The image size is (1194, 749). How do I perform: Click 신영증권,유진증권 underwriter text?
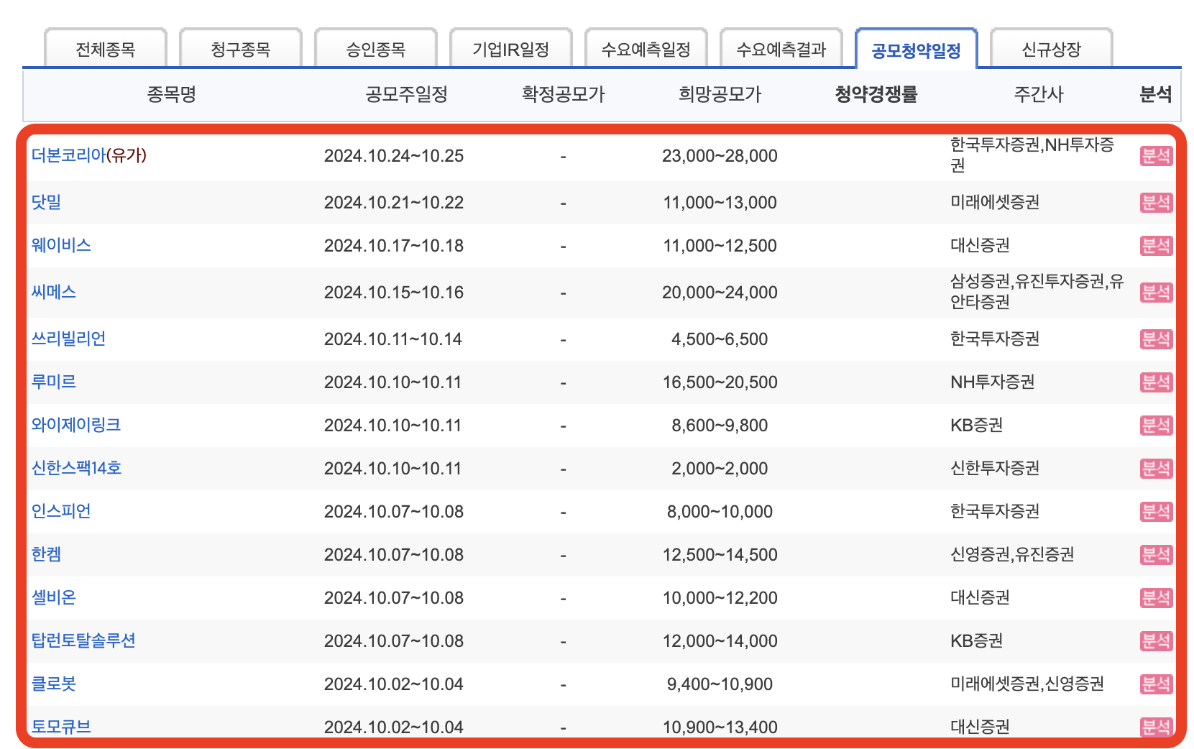coord(1012,555)
